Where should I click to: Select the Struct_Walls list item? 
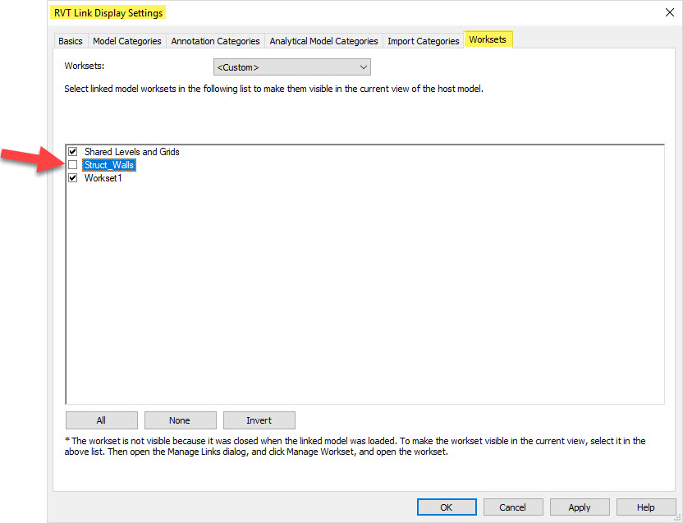(109, 165)
